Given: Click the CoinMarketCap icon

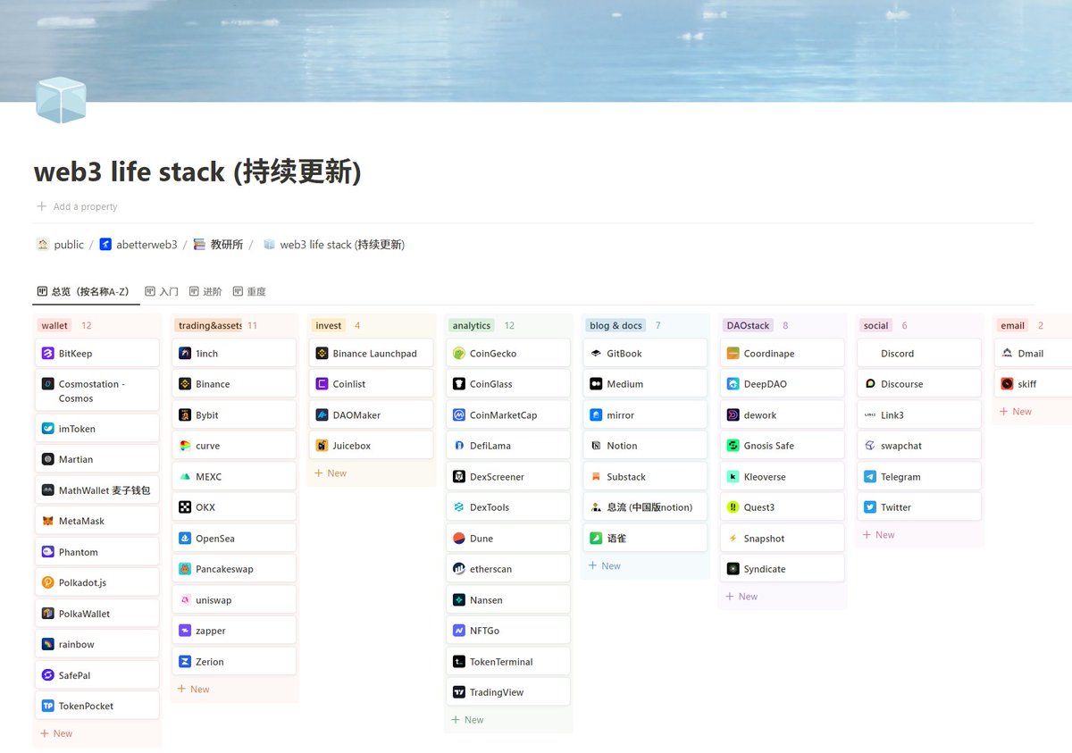Looking at the screenshot, I should 459,415.
